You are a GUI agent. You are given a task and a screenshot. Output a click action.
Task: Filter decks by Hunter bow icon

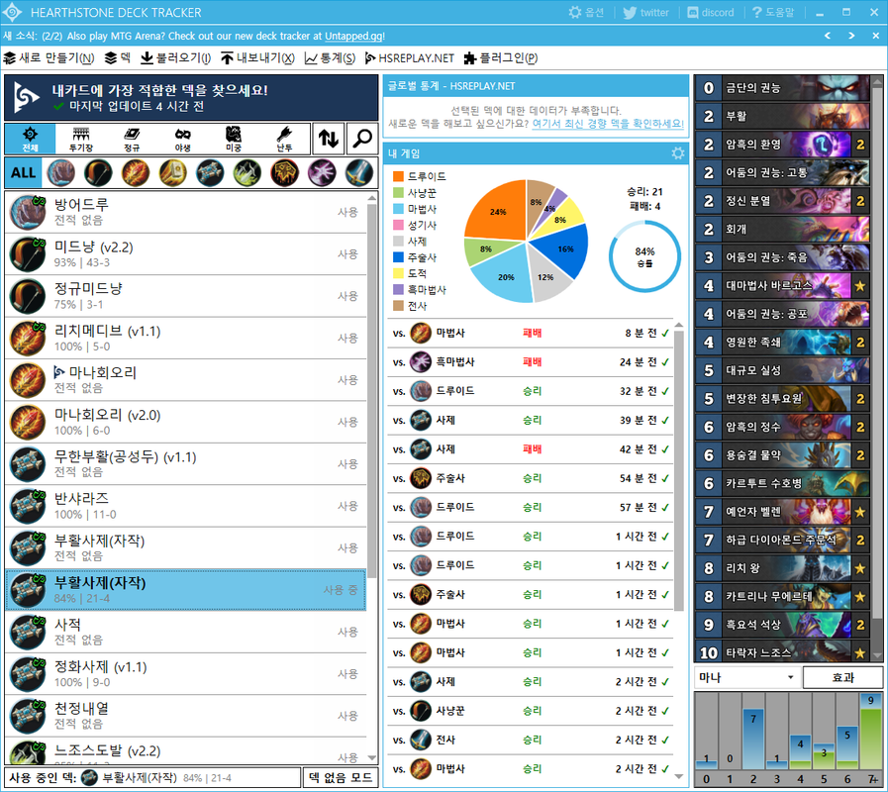(98, 173)
